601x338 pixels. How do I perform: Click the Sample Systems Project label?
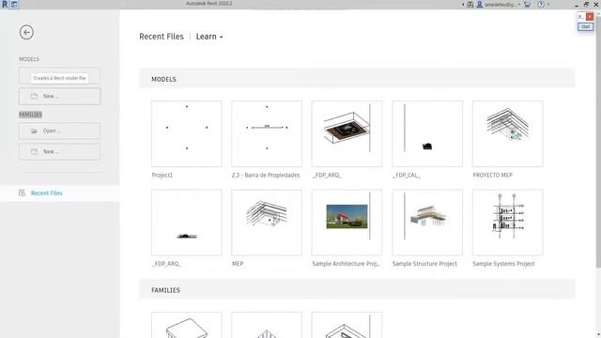503,264
